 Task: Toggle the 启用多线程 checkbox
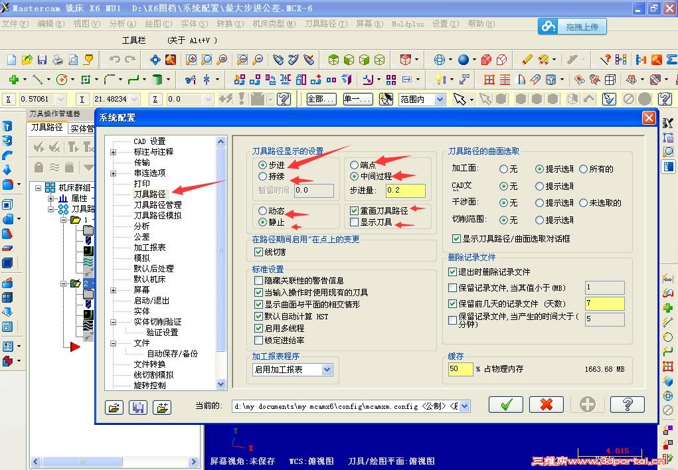pyautogui.click(x=258, y=329)
